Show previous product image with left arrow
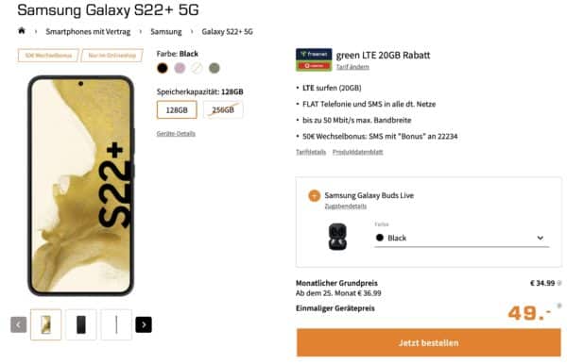This screenshot has width=567, height=364. pos(19,324)
